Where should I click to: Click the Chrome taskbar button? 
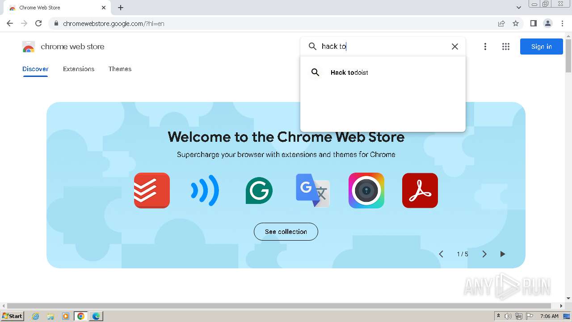[x=81, y=316]
